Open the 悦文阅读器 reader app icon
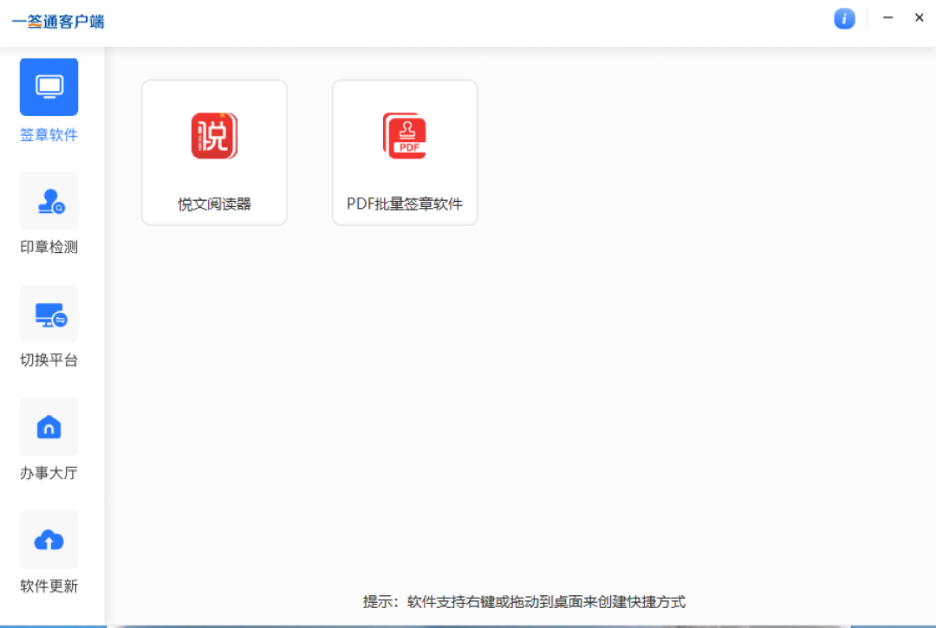Screen dimensions: 936x628 [x=213, y=135]
